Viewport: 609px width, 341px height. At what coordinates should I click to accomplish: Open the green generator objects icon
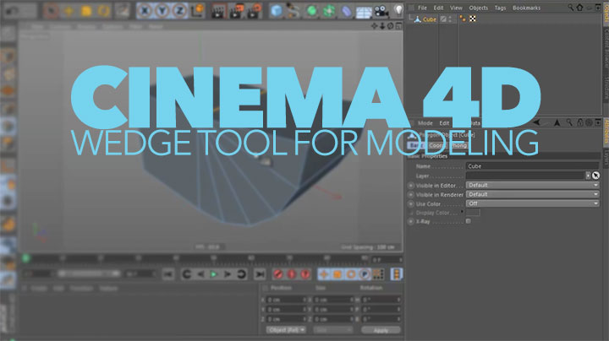(311, 11)
